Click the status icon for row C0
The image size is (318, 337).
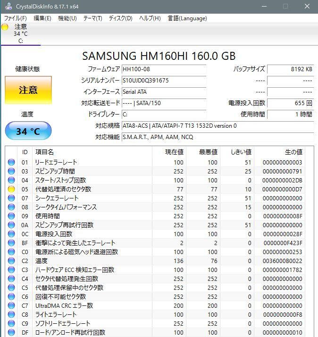tap(11, 252)
